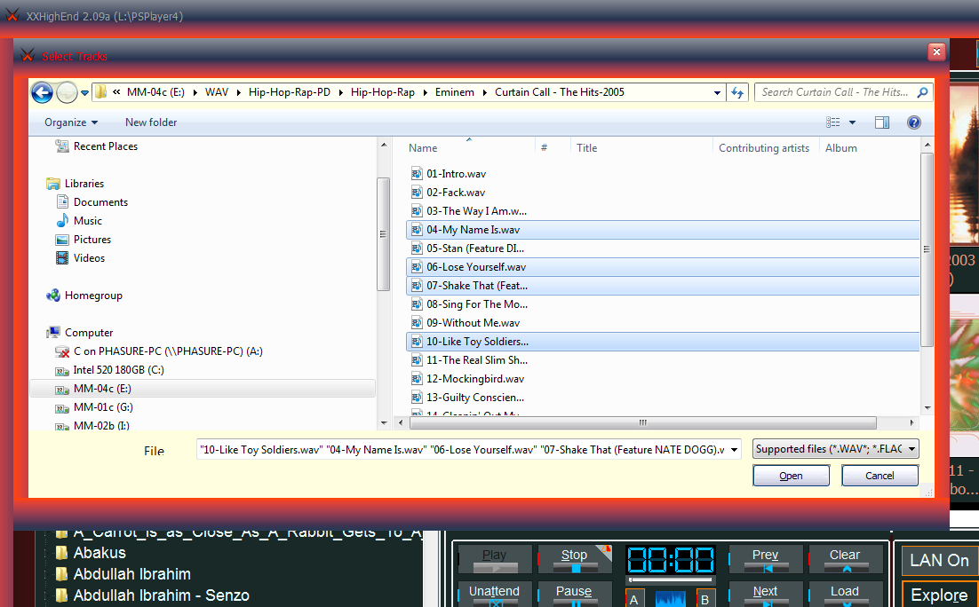Click the Abakus folder icon in XXHighEnd library

click(x=61, y=553)
